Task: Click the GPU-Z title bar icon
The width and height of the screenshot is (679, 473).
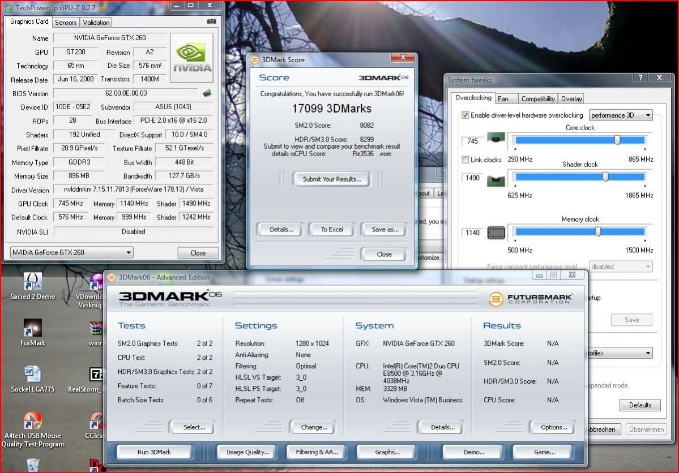Action: [x=8, y=8]
